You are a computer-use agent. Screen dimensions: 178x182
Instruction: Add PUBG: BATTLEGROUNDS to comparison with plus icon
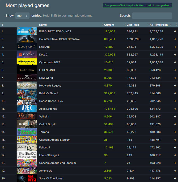click(175, 32)
